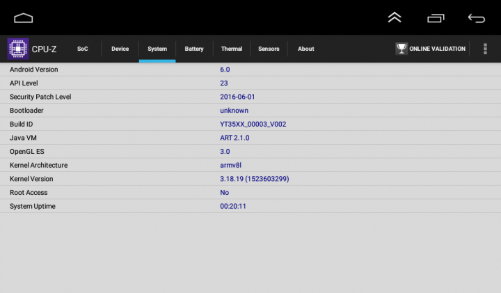Click the trophy icon for validation
The width and height of the screenshot is (501, 293).
pos(401,49)
